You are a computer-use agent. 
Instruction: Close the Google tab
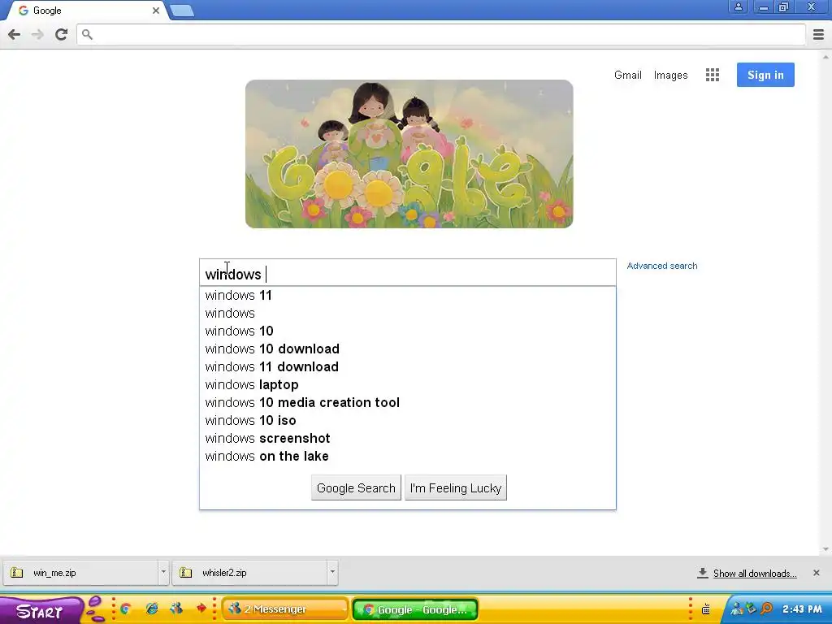155,11
